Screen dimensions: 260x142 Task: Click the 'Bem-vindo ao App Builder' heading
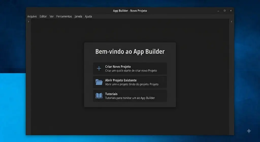[x=130, y=52]
